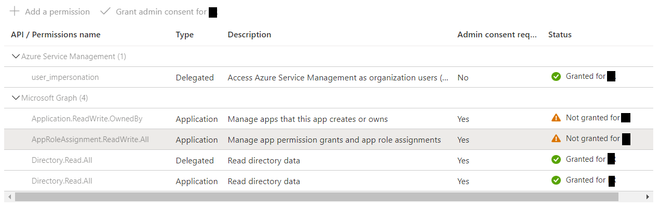Click the horizontal scrollbar thumb
The height and width of the screenshot is (209, 660).
317,197
